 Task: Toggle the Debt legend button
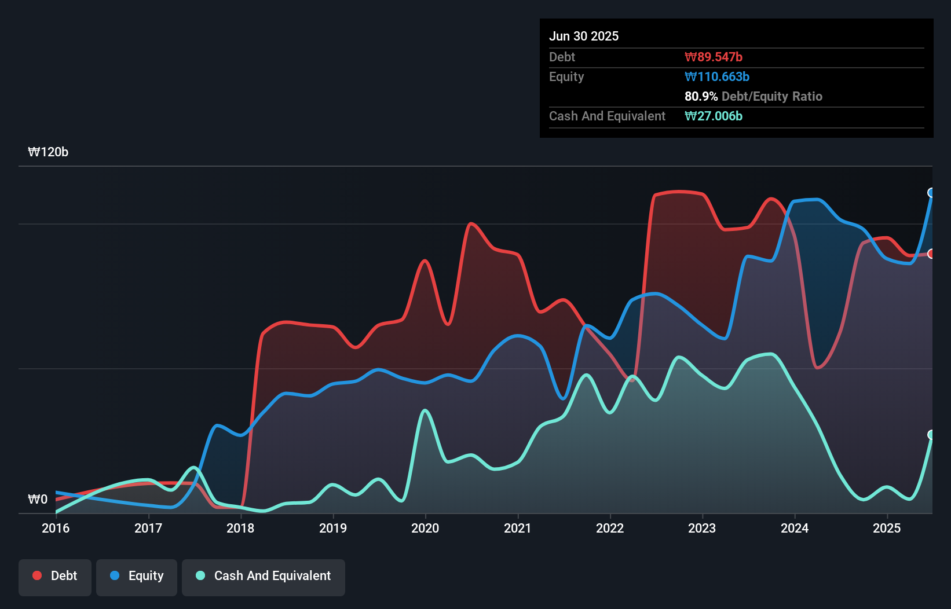click(55, 577)
